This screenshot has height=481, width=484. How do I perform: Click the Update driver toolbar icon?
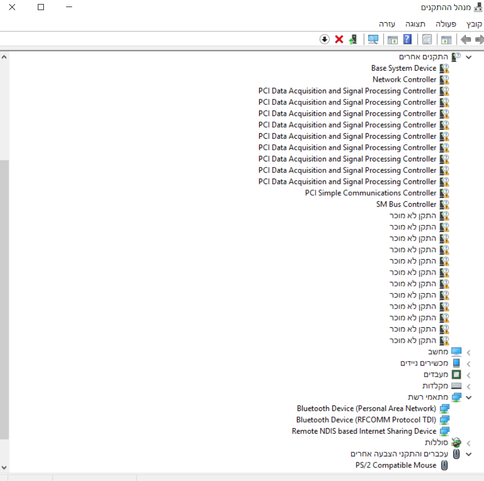[353, 39]
